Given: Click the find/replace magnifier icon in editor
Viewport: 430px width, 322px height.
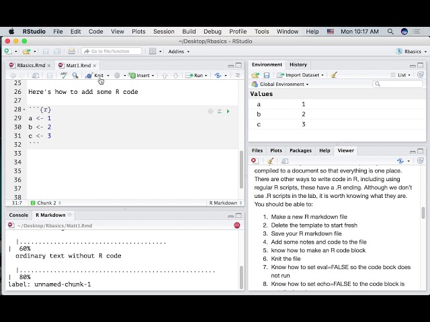Looking at the screenshot, I should click(75, 76).
